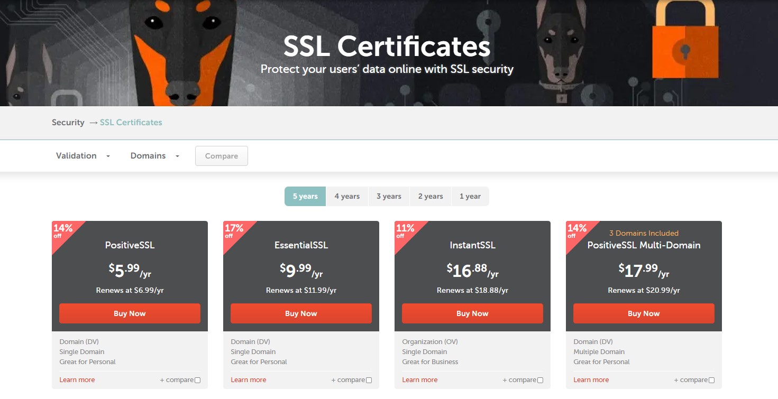
Task: Switch to the 1 year pricing tab
Action: (x=470, y=196)
